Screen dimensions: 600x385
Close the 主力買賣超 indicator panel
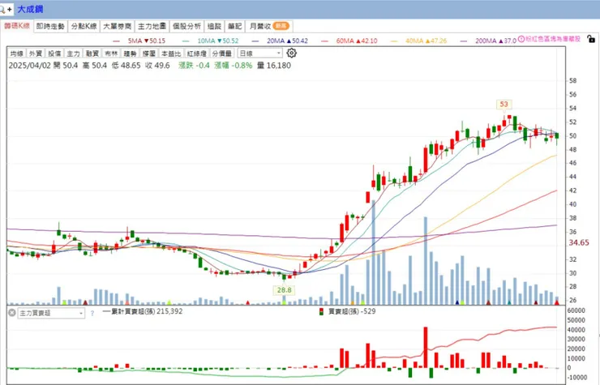pos(12,313)
